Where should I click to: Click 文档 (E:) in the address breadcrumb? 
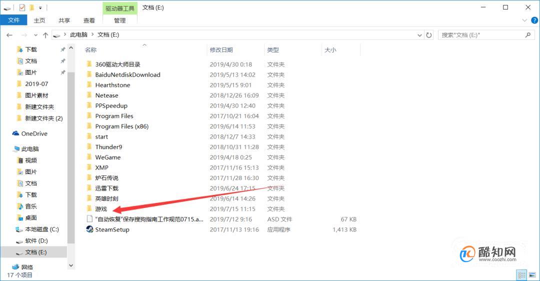tap(108, 35)
